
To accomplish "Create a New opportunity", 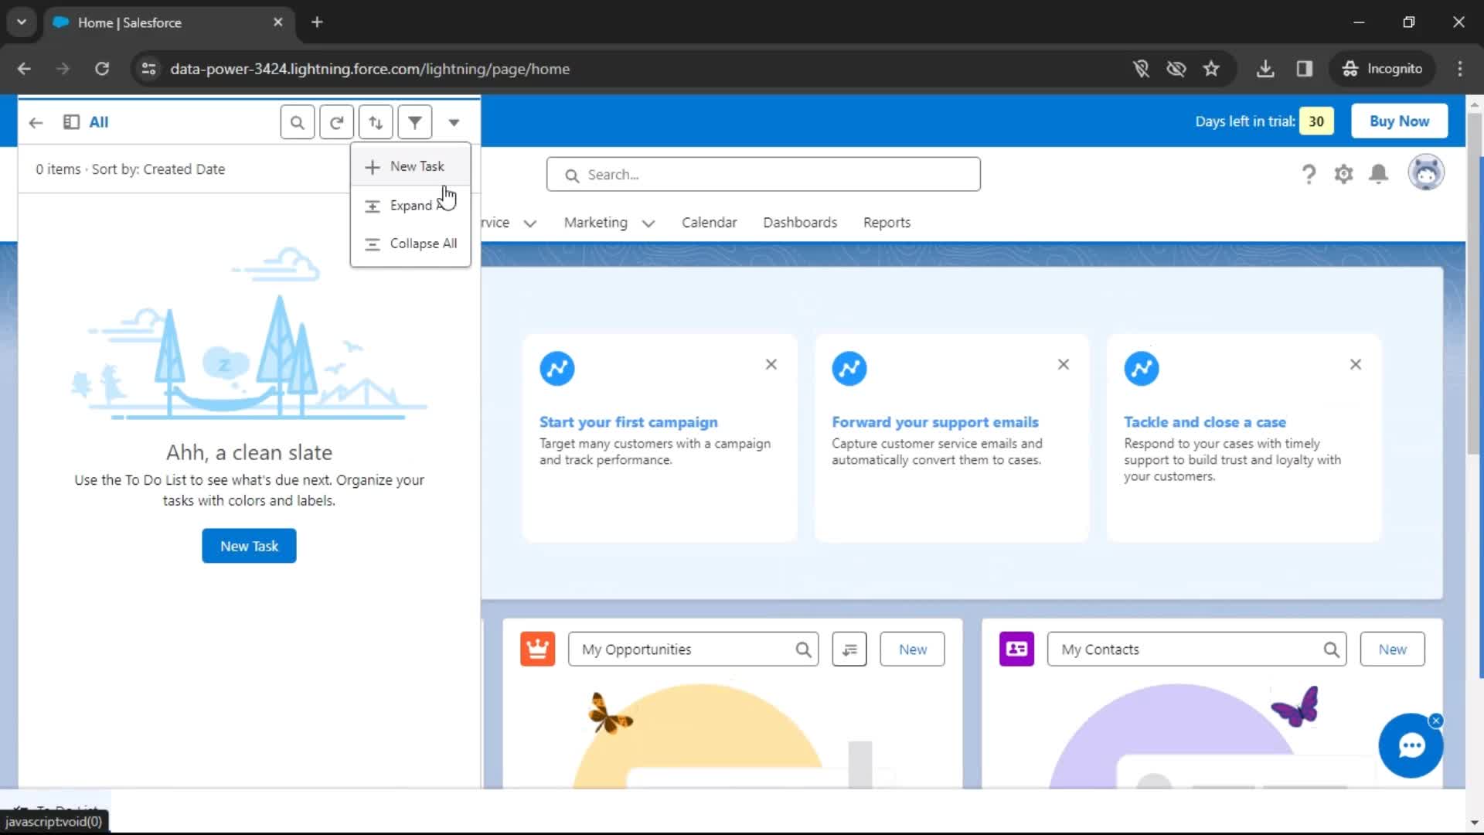I will (913, 649).
